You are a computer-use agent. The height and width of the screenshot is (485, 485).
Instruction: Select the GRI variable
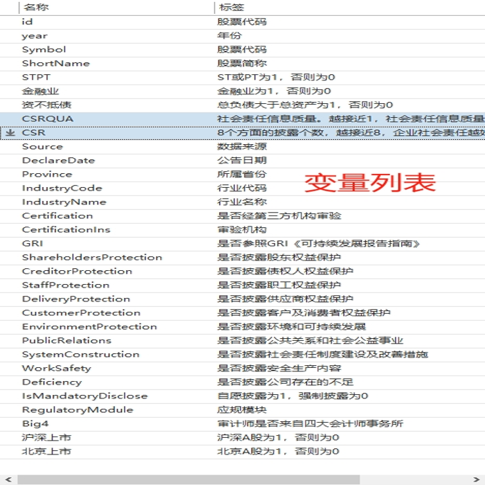click(33, 243)
